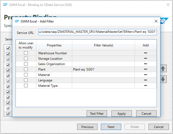The image size is (173, 134).
Task: Toggle Allow user to modify for Language
Action: tap(26, 80)
